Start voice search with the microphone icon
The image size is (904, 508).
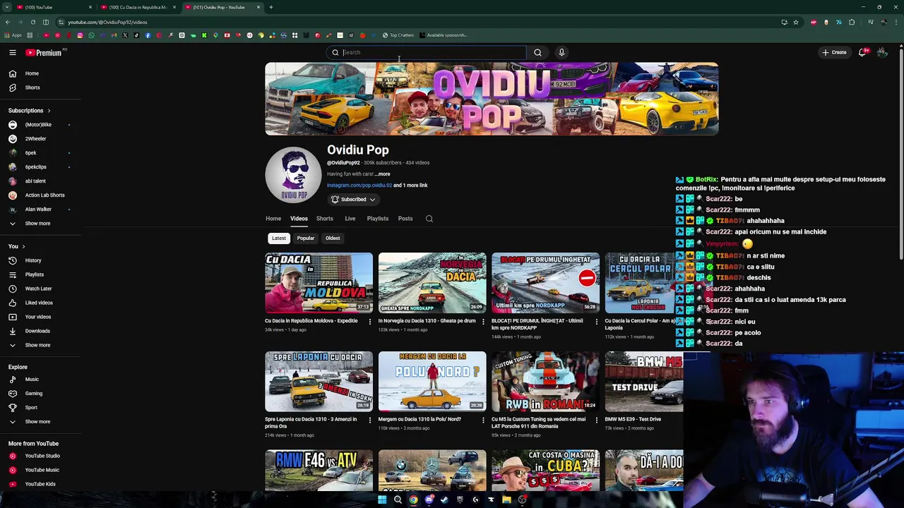tap(561, 52)
